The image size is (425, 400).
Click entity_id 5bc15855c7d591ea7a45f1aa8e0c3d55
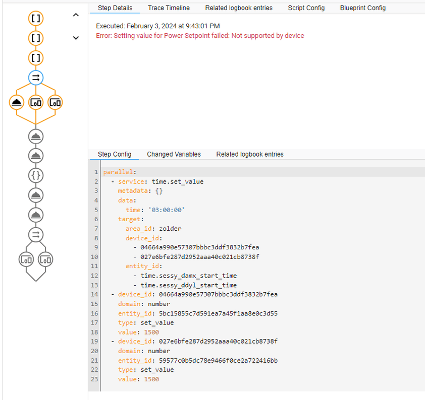(x=197, y=313)
